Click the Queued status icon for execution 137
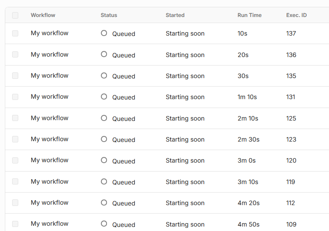The image size is (329, 231). click(x=104, y=33)
